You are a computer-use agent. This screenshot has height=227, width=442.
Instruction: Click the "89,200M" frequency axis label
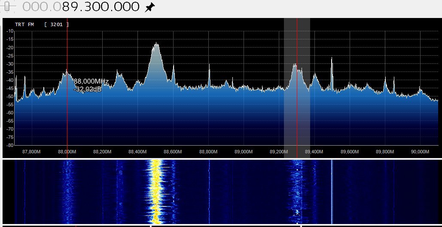coord(279,152)
